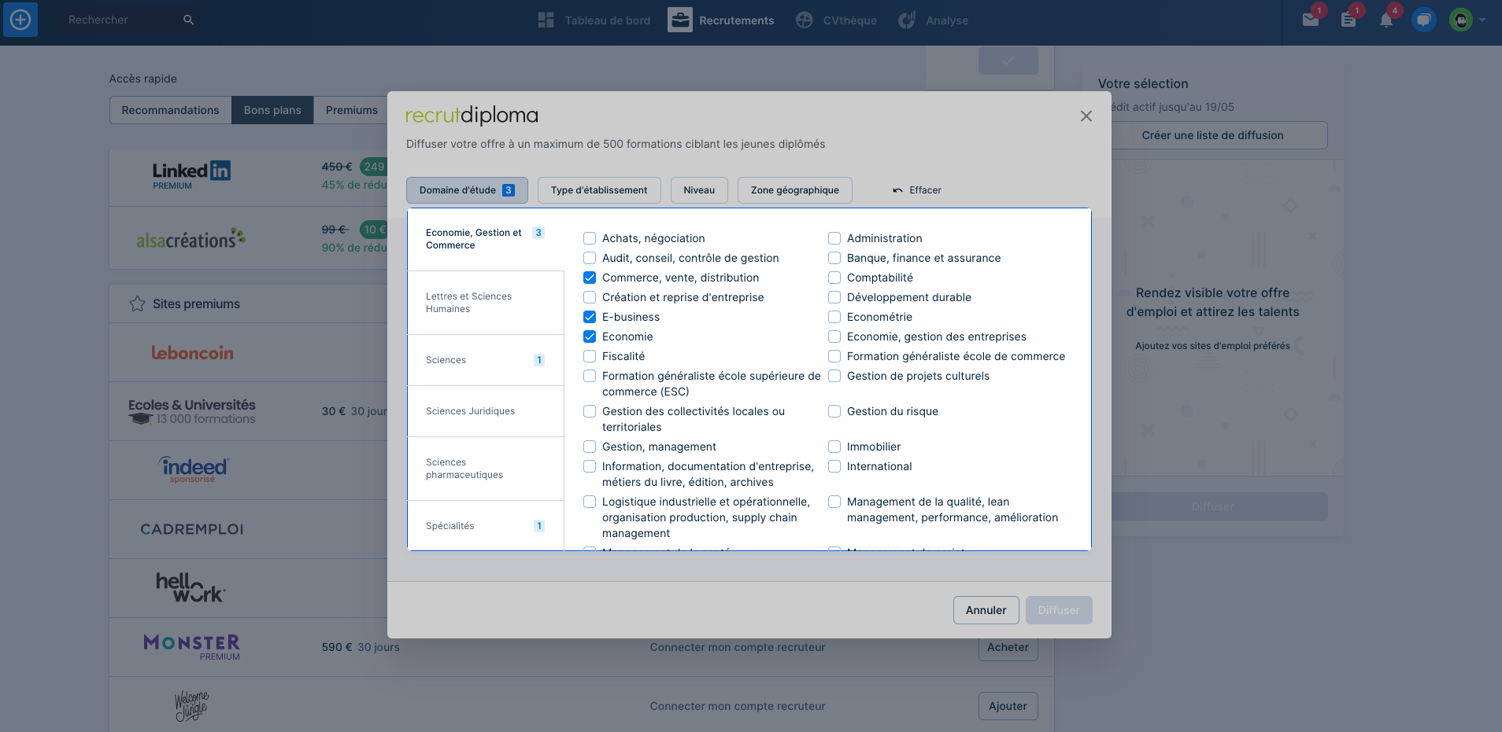Click the clipboard notification icon

(x=1348, y=20)
